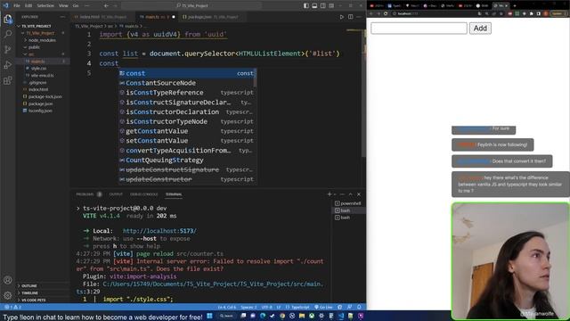Open Windows Start menu

click(x=210, y=316)
